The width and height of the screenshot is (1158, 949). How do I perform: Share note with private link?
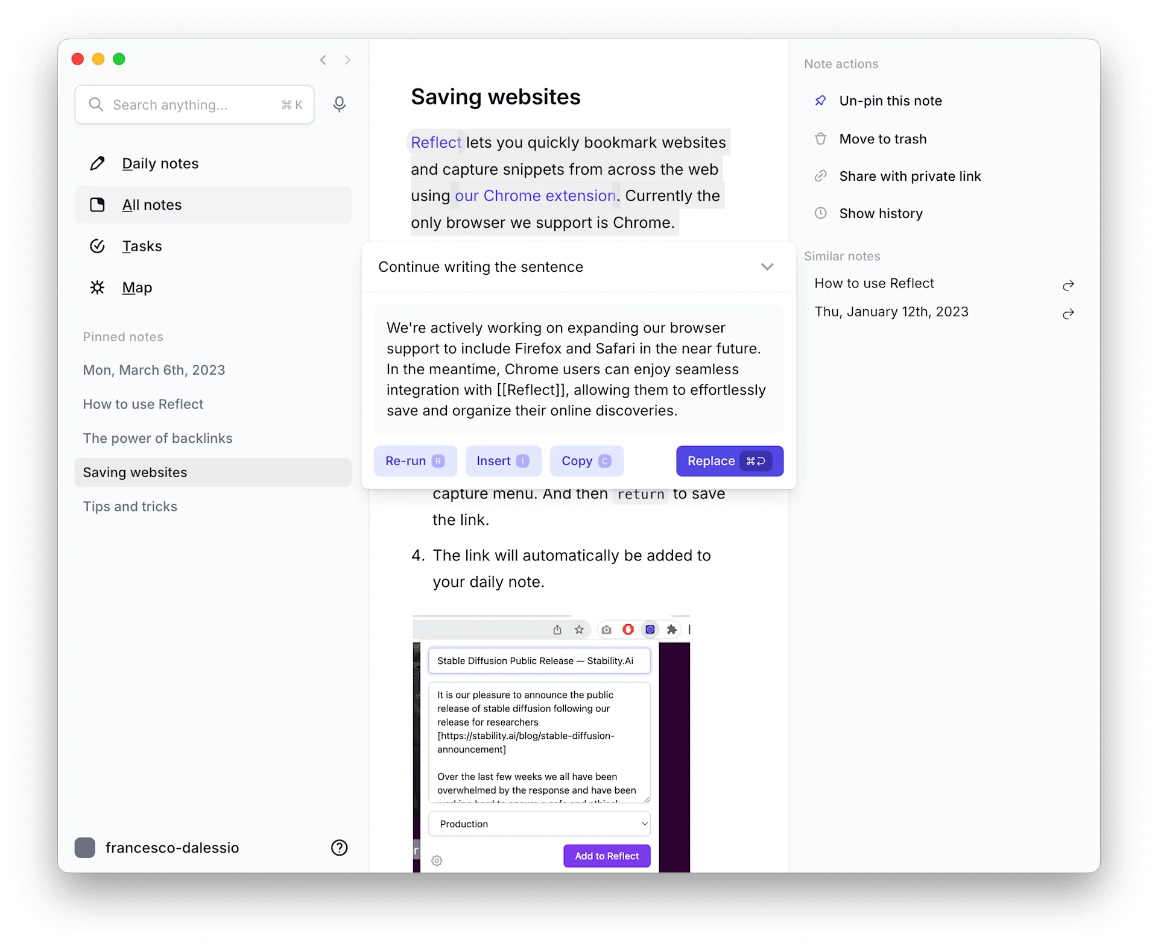[910, 176]
